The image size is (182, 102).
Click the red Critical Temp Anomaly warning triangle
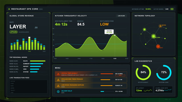[x=58, y=74]
